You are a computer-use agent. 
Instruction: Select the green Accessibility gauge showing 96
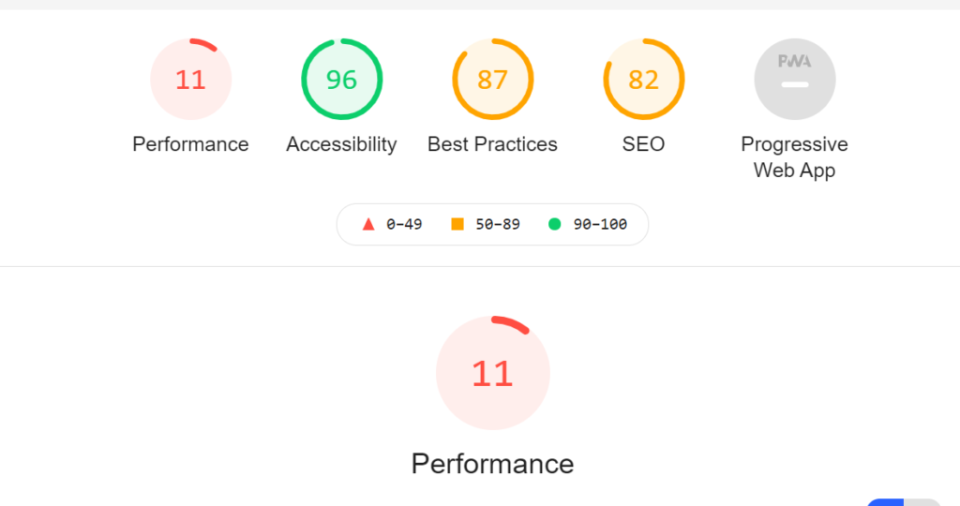pyautogui.click(x=341, y=79)
